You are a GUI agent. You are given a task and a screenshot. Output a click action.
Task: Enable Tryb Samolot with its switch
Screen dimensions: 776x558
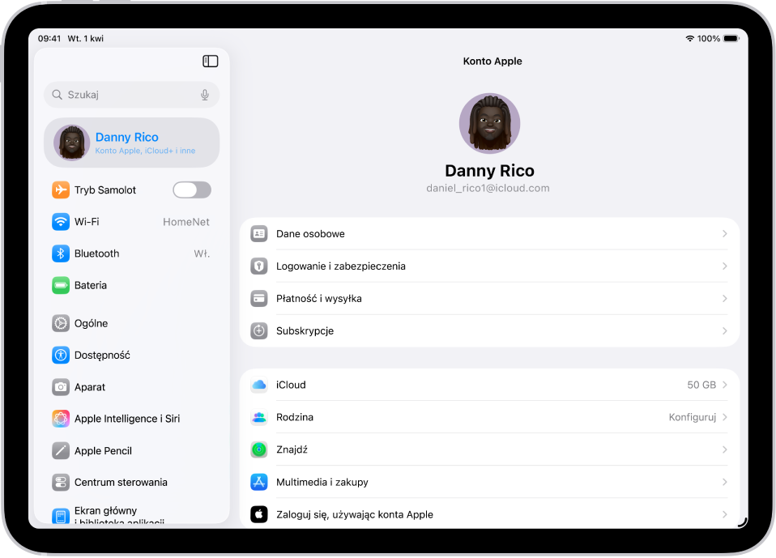[x=191, y=189]
